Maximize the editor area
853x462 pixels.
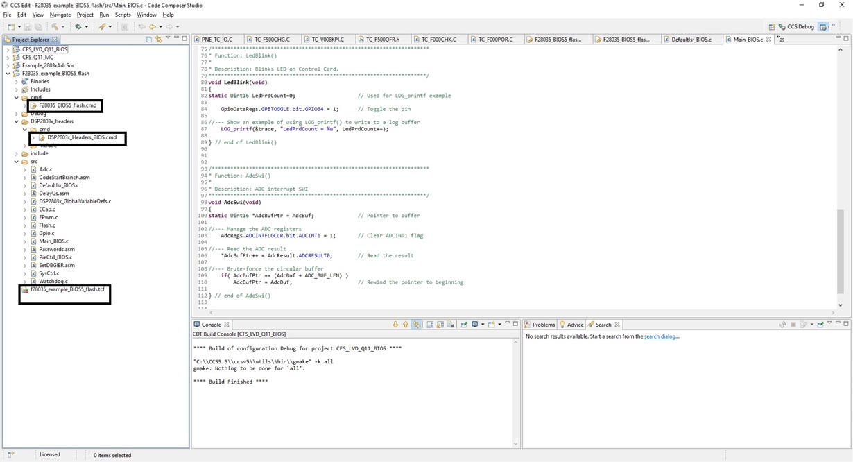click(846, 39)
